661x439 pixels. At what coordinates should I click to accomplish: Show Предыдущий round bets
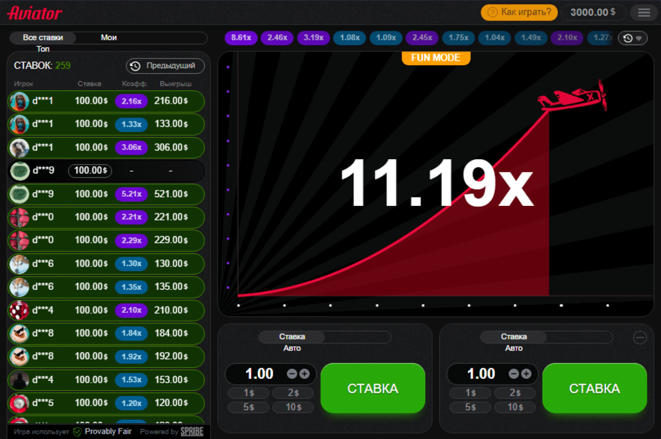[x=165, y=66]
